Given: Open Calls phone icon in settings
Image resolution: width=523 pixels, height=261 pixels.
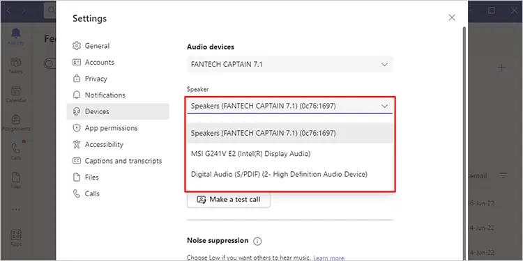Looking at the screenshot, I should point(77,193).
